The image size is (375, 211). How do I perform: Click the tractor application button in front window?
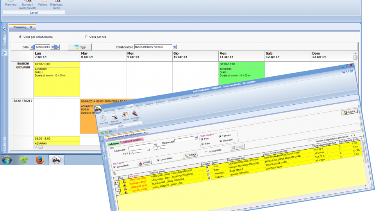98,109
